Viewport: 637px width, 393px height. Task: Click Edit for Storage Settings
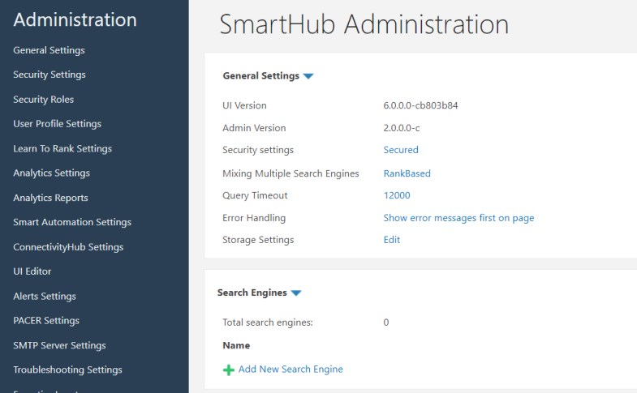coord(392,240)
